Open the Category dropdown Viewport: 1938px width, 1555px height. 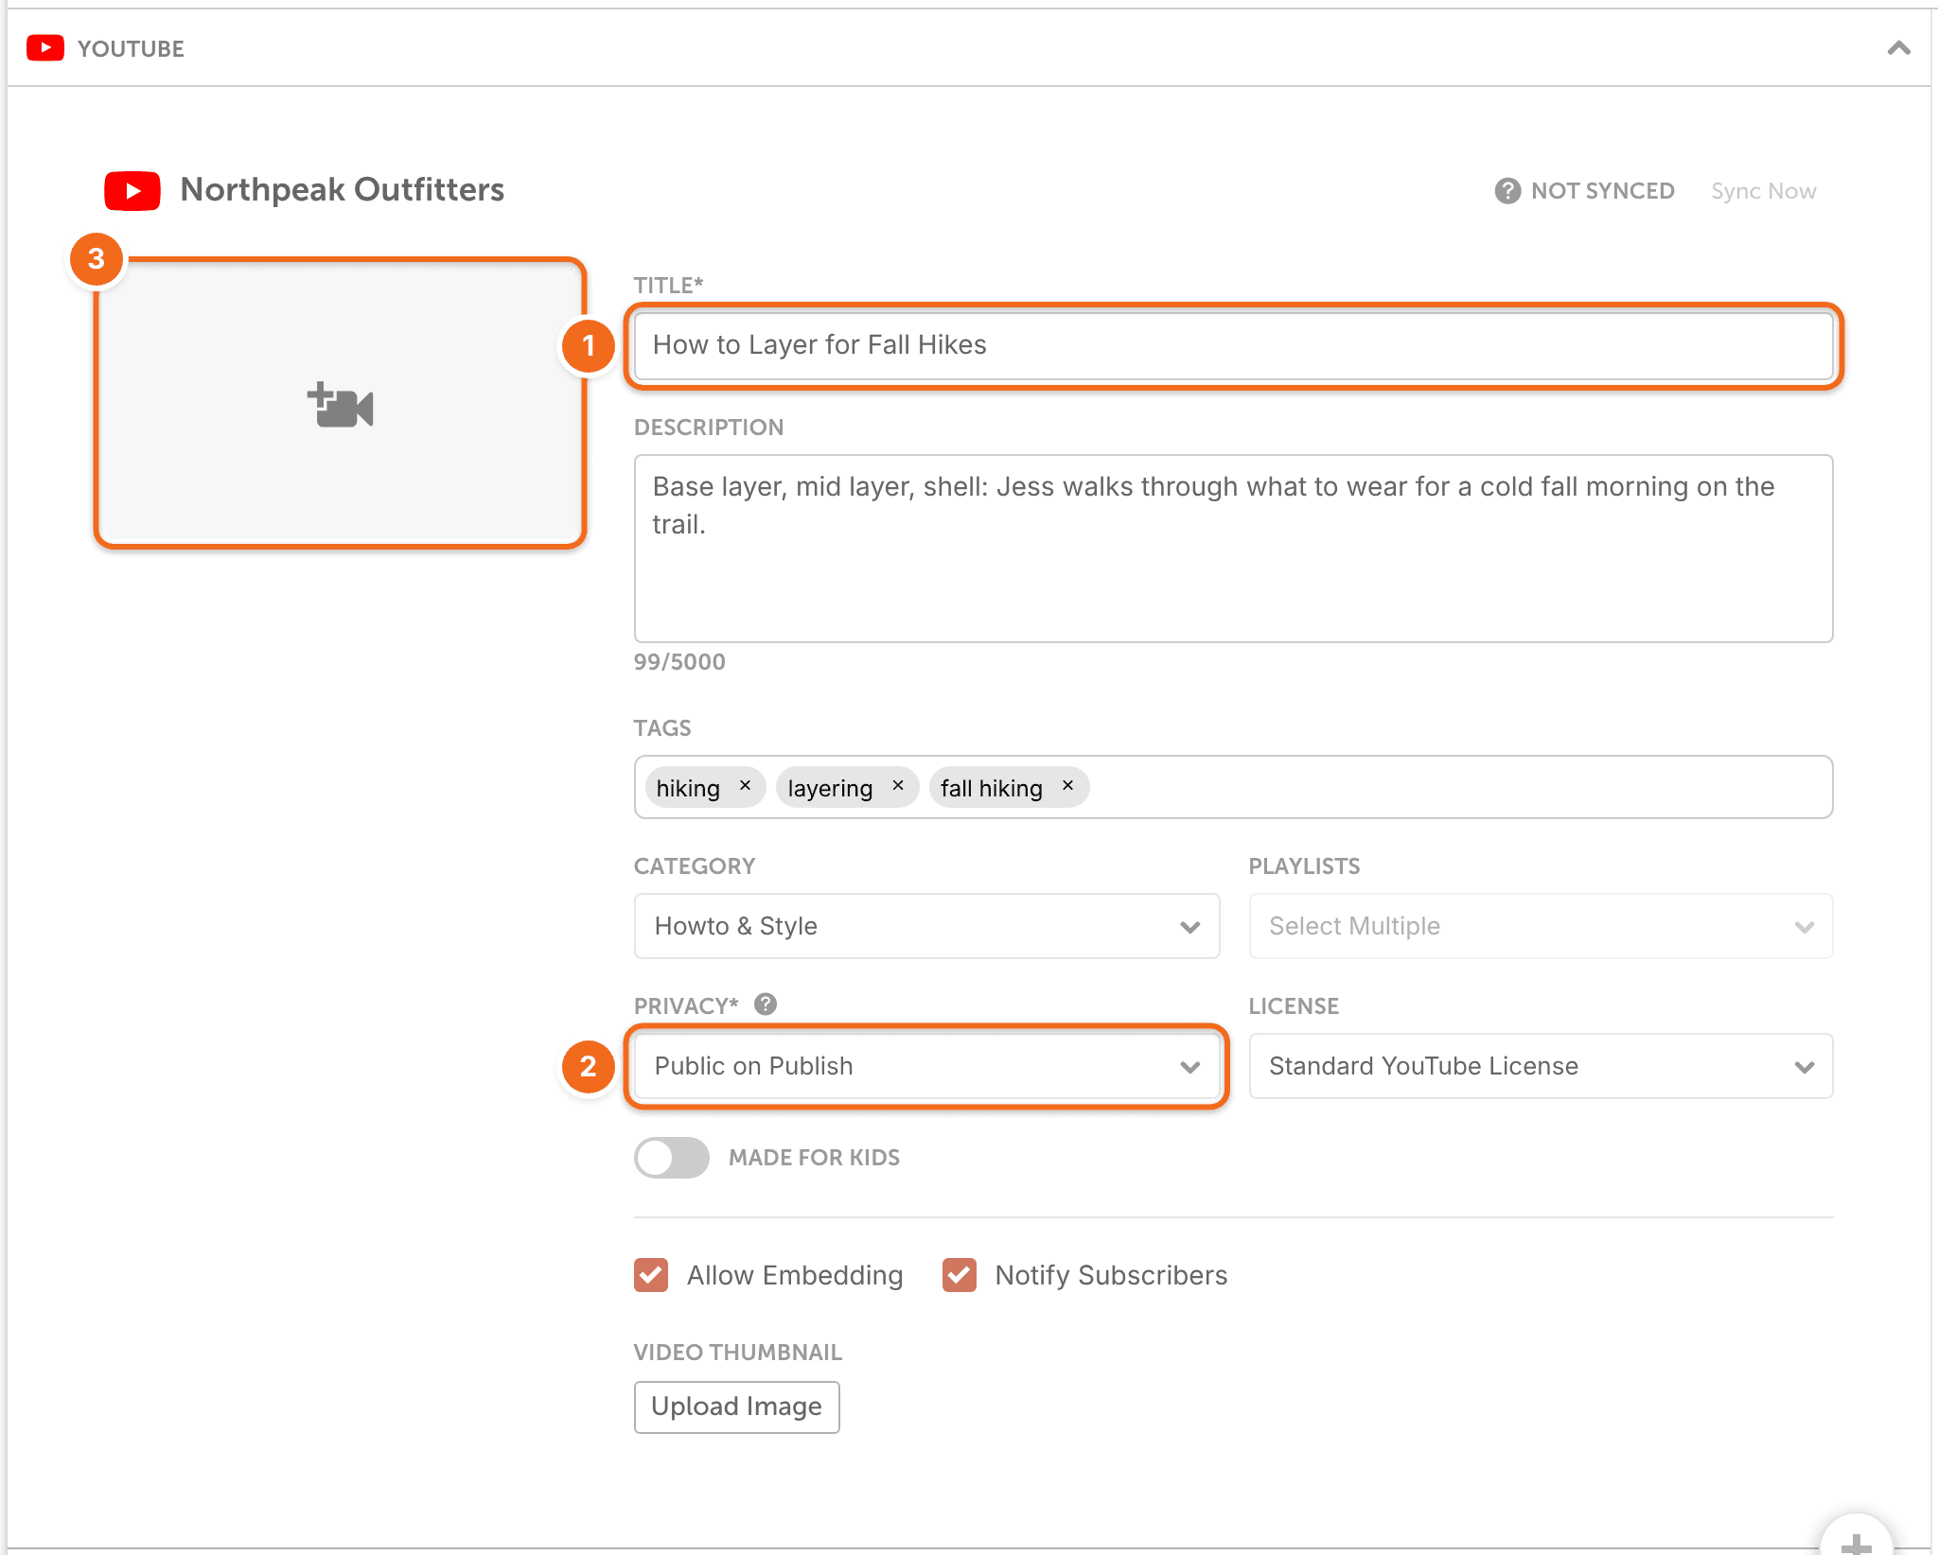pos(926,926)
